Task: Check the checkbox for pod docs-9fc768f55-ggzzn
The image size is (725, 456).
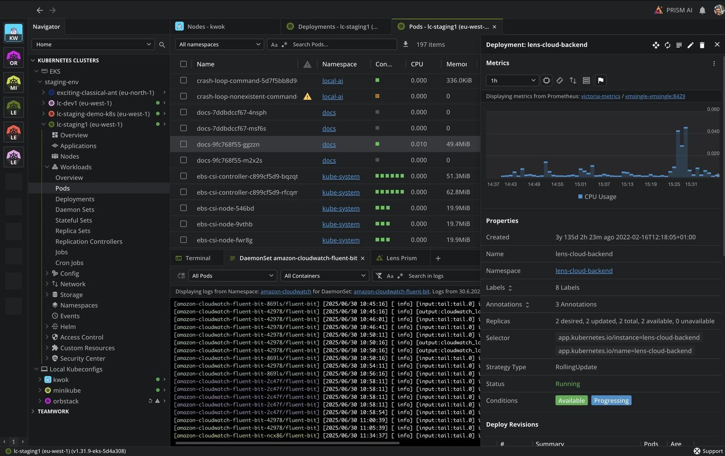Action: click(x=184, y=144)
